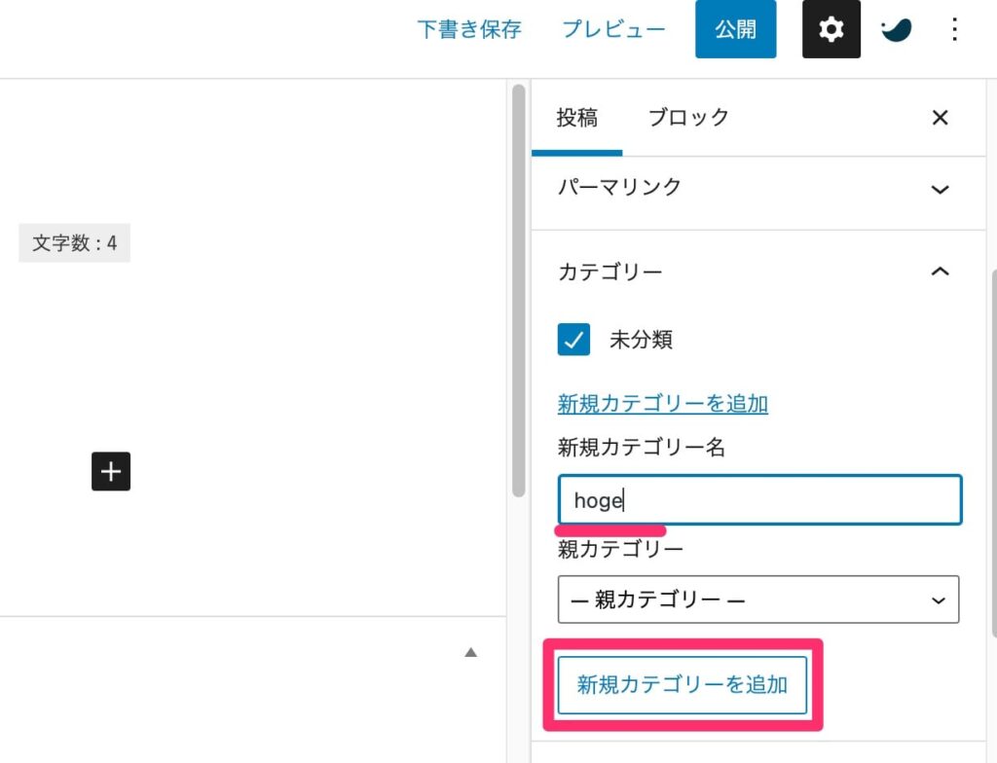Add a new block with the plus button
Viewport: 997px width, 763px height.
coord(111,471)
